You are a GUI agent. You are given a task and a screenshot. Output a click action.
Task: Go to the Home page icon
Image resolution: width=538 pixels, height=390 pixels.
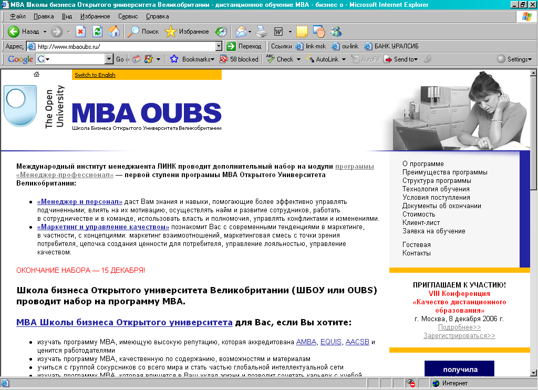pos(114,32)
